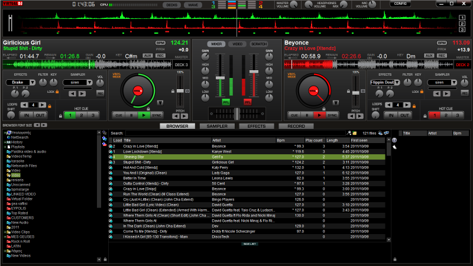The width and height of the screenshot is (473, 266).
Task: Click the left deck sampler REC button
Action: pos(100,93)
